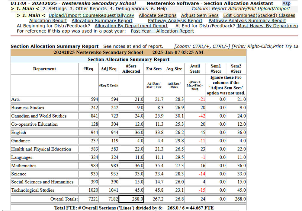View the Allocation Report

(x=48, y=20)
